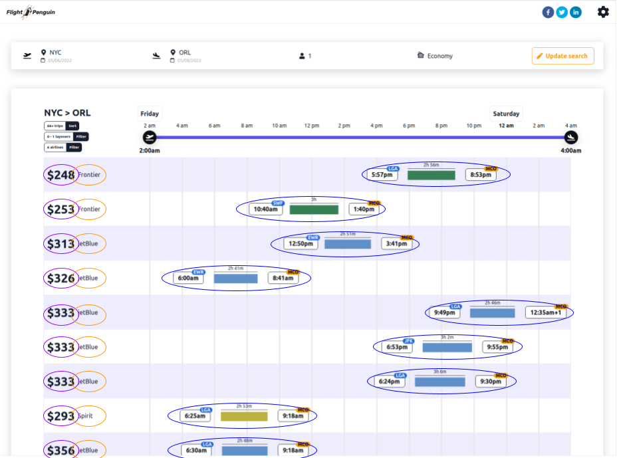Click the departure date 05/06/2022
617x458 pixels.
60,60
